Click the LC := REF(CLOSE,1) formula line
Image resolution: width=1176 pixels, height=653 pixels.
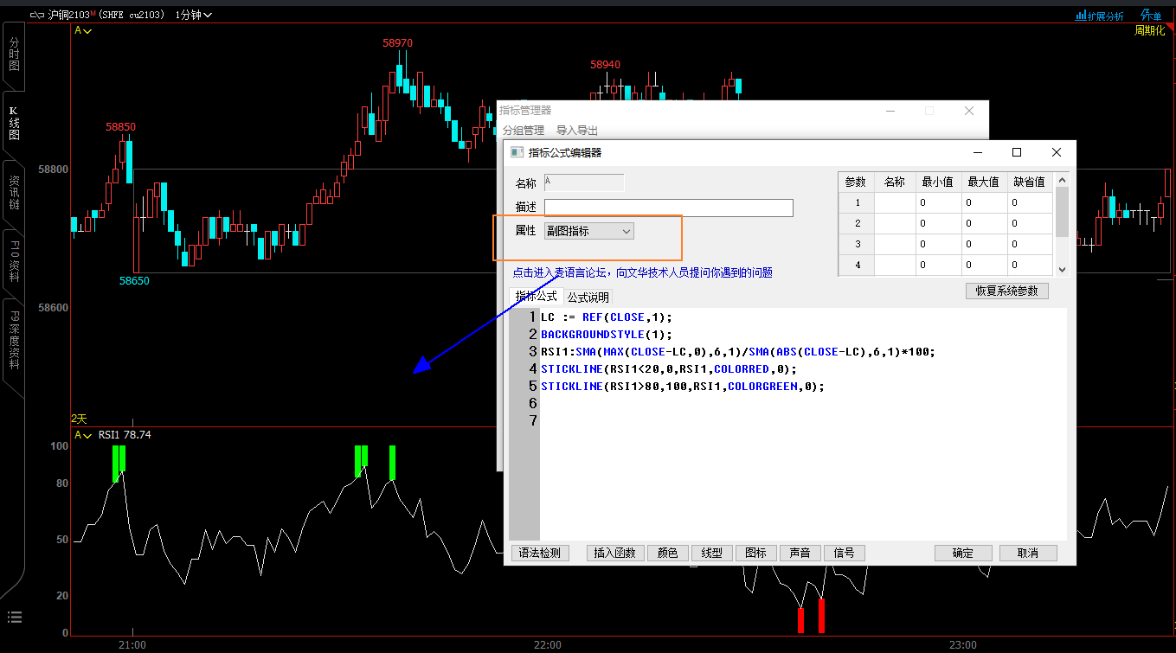(x=606, y=317)
